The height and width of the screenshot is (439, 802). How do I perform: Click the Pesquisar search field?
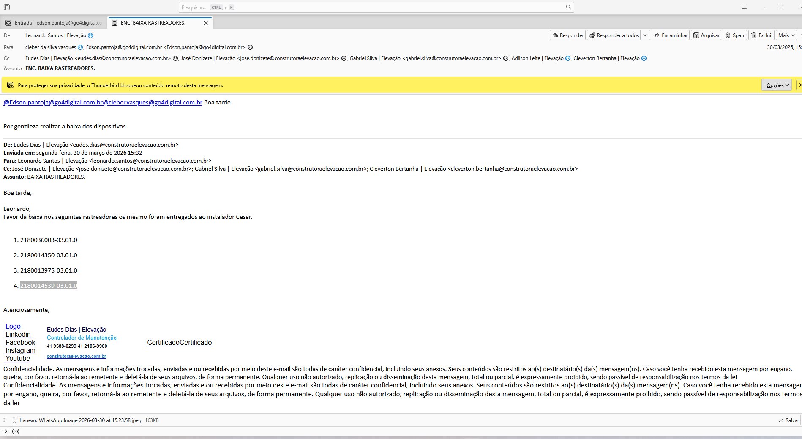[372, 7]
